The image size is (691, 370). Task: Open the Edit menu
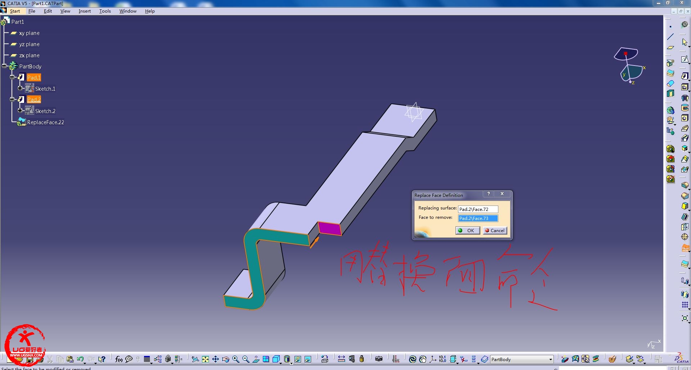[x=48, y=11]
